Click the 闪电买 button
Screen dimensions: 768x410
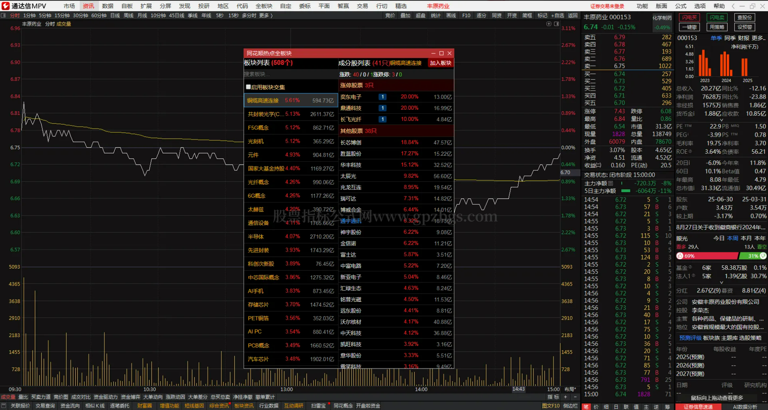tap(689, 17)
